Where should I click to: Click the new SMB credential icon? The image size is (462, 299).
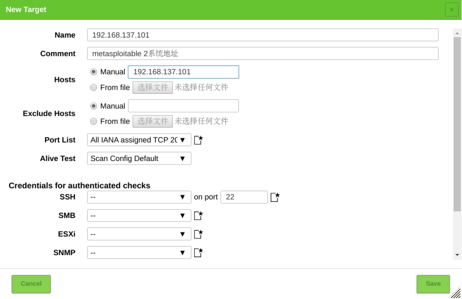pyautogui.click(x=198, y=215)
